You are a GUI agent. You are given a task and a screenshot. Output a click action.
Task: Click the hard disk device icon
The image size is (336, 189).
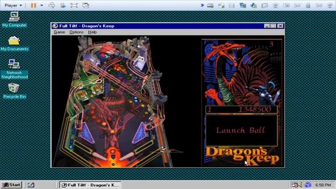pyautogui.click(x=210, y=6)
